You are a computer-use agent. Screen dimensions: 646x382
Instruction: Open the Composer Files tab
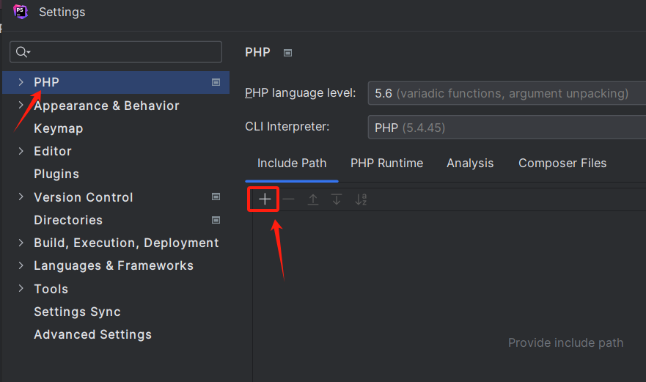coord(562,164)
